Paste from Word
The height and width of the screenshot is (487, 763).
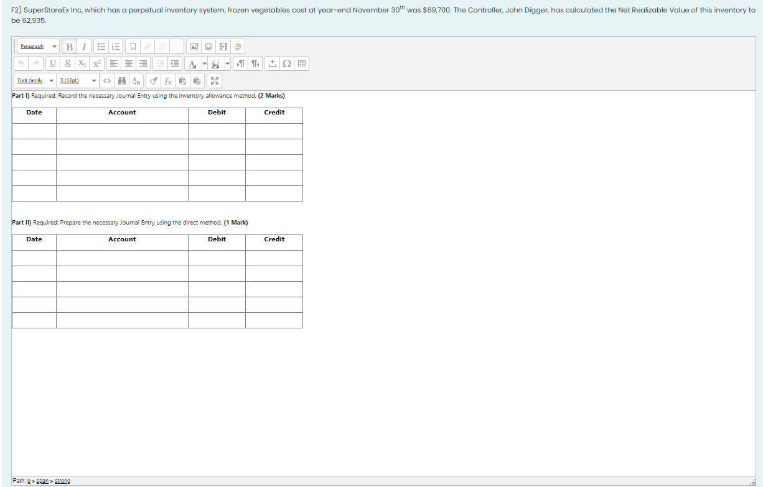pyautogui.click(x=197, y=81)
